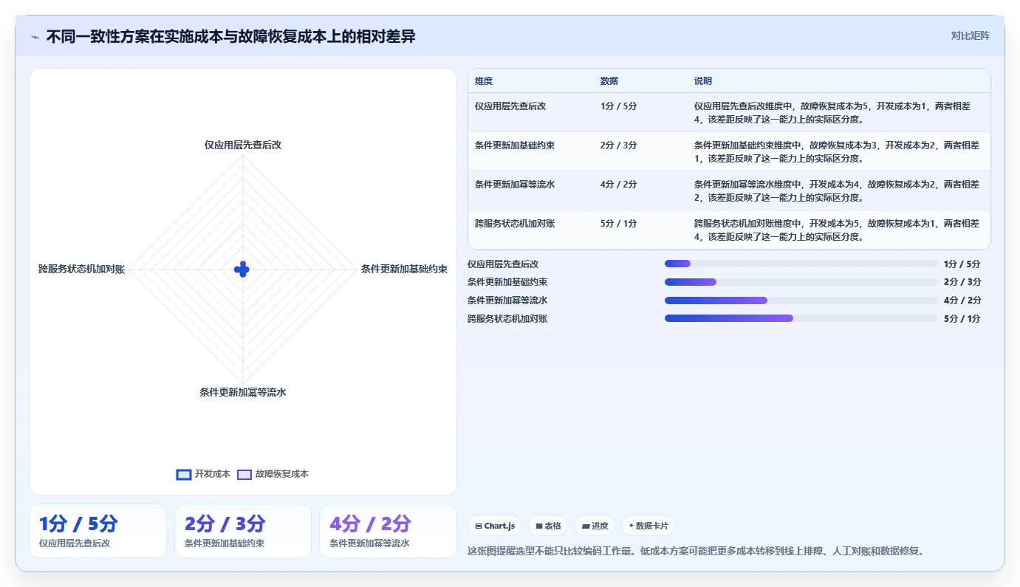This screenshot has height=587, width=1020.
Task: Click progress value 5分 / 1分 label
Action: tap(962, 319)
